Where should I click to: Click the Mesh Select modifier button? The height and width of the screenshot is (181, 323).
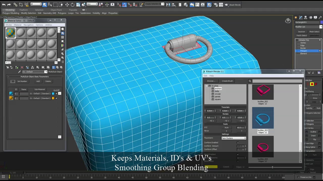click(x=314, y=32)
